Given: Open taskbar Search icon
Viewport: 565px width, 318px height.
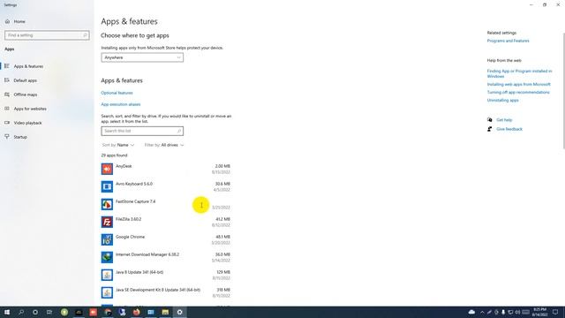Looking at the screenshot, I should pos(21,312).
